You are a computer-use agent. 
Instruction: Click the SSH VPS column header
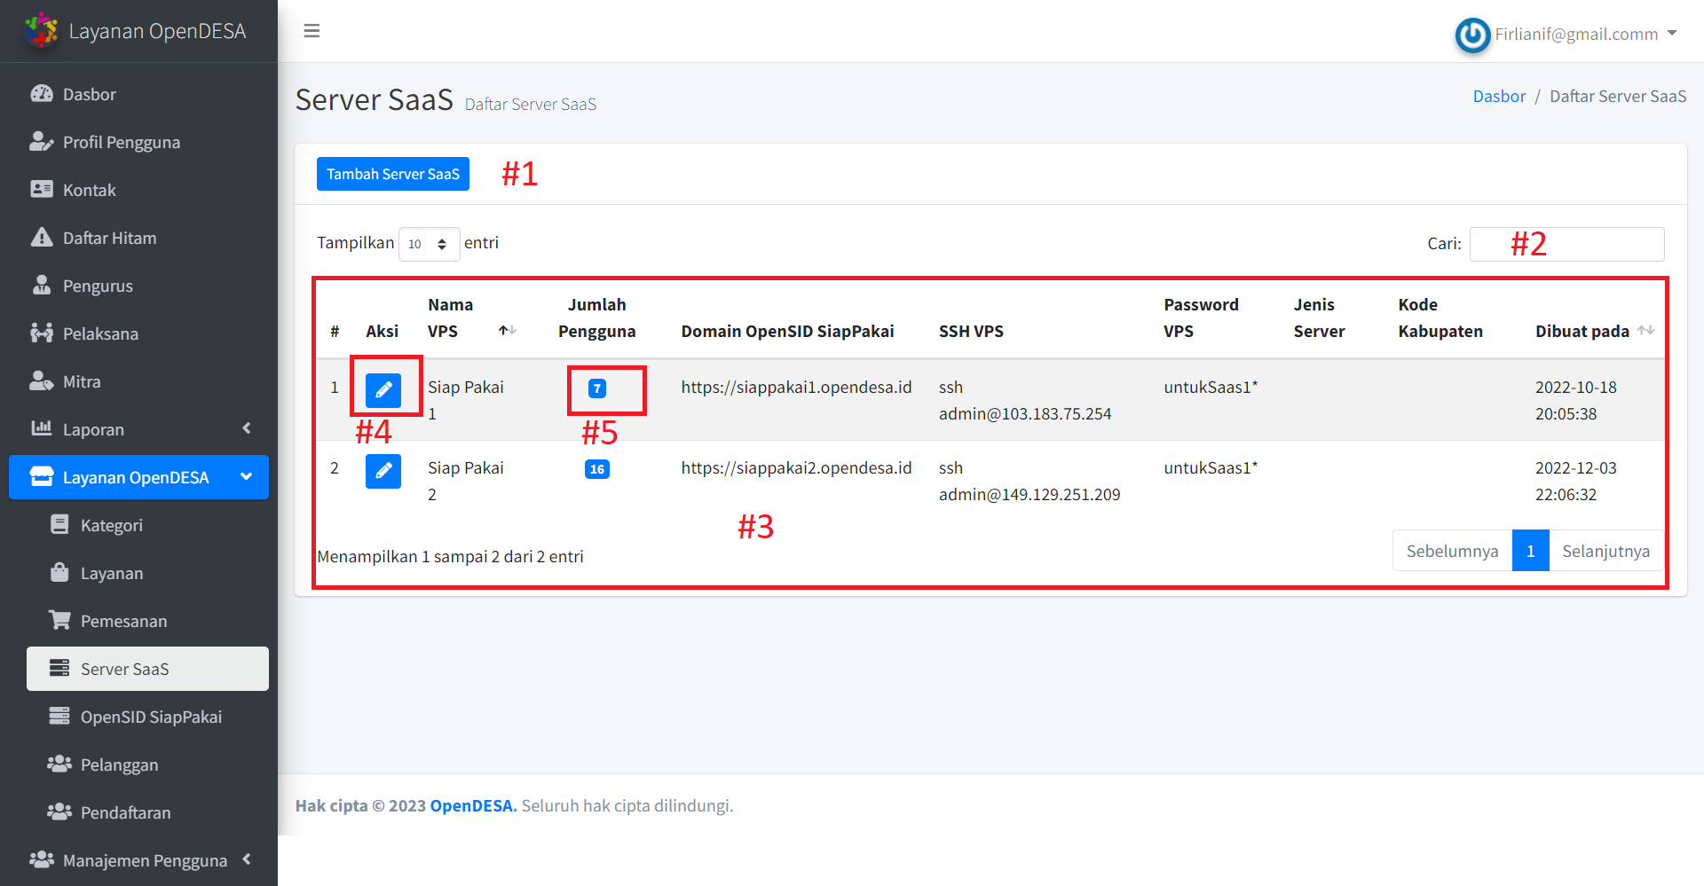971,331
